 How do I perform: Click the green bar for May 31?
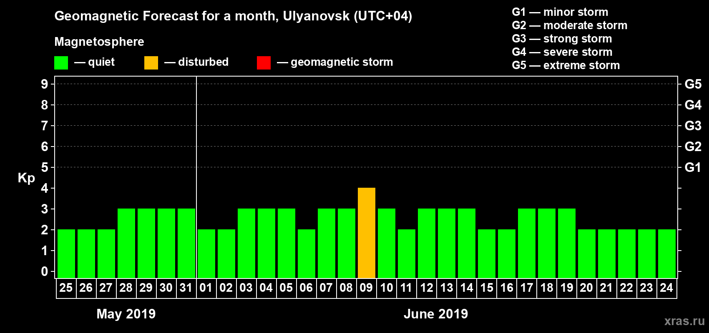pyautogui.click(x=186, y=243)
